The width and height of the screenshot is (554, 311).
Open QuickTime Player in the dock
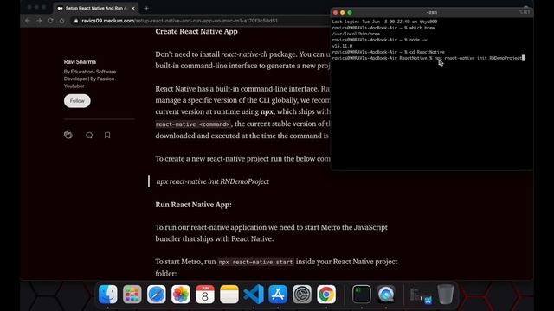[386, 294]
